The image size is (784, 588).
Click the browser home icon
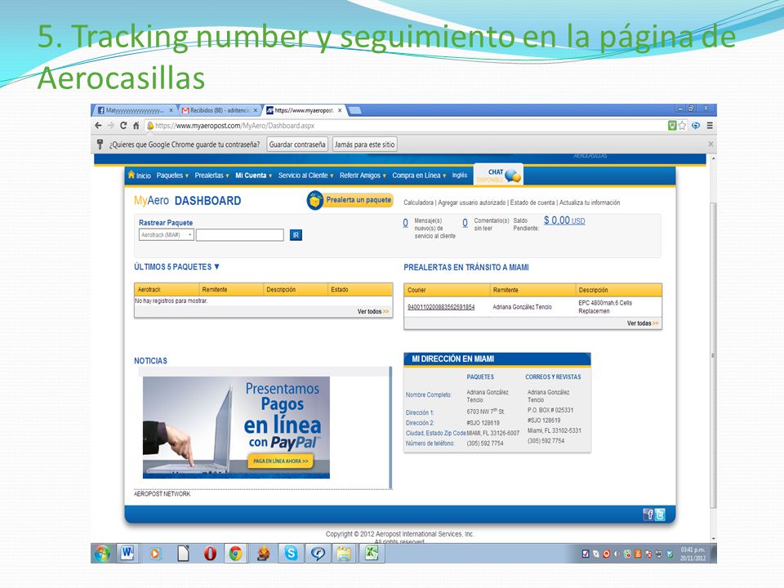(136, 126)
